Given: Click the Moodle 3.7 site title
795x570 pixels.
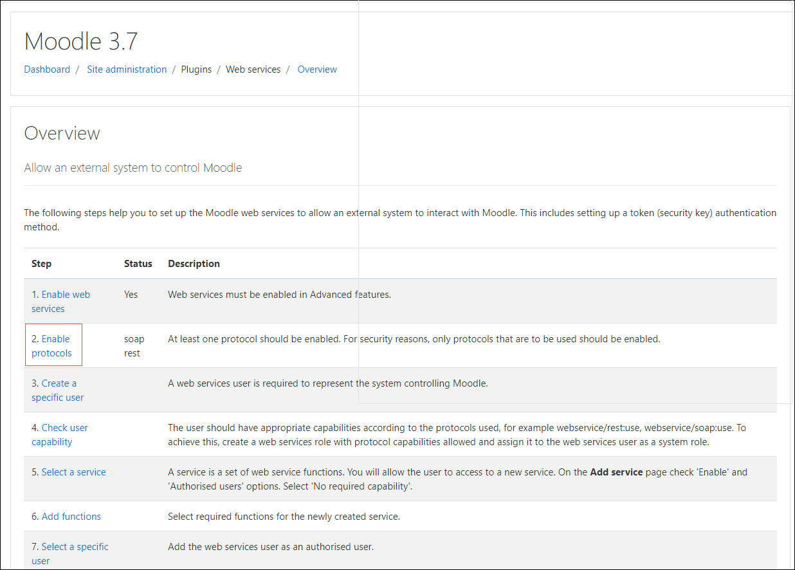Looking at the screenshot, I should tap(81, 41).
